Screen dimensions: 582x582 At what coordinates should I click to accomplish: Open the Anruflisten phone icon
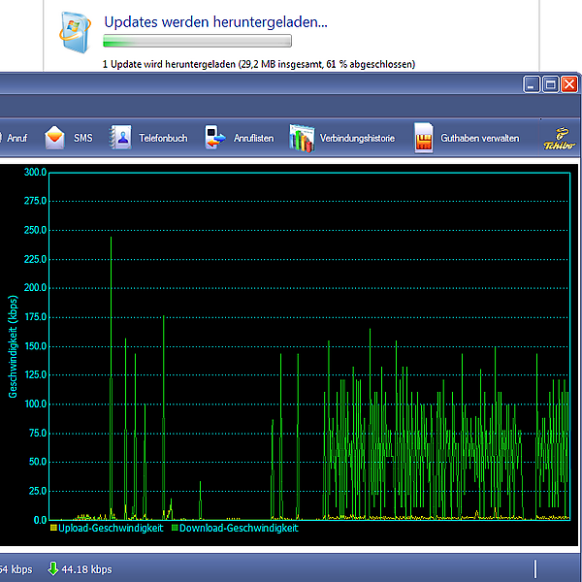click(x=215, y=138)
